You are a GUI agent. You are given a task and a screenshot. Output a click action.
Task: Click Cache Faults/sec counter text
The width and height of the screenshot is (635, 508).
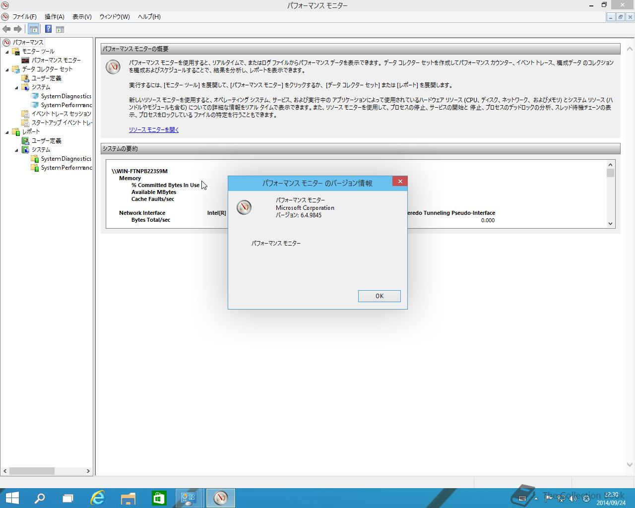(x=153, y=199)
